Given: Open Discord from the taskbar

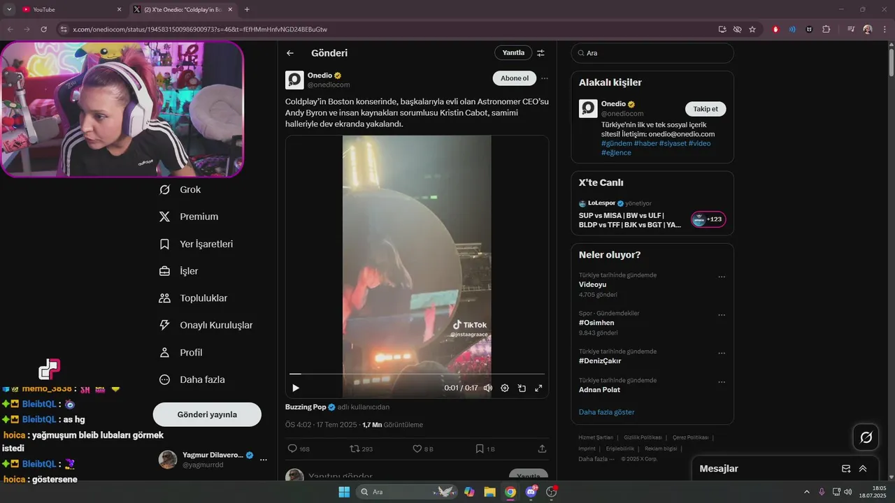Looking at the screenshot, I should pyautogui.click(x=531, y=492).
